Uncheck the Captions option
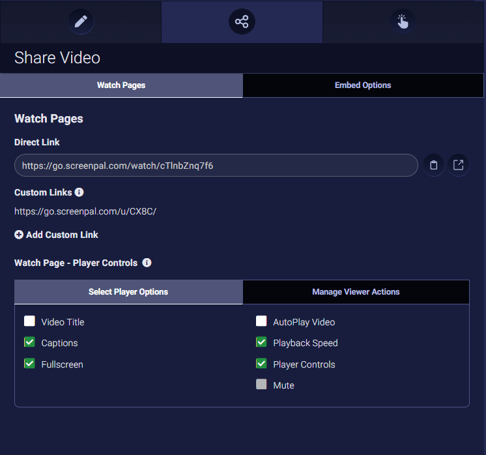486x455 pixels. 29,342
